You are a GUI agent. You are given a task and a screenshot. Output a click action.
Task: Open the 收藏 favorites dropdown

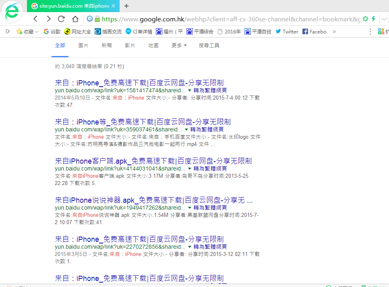coord(26,31)
